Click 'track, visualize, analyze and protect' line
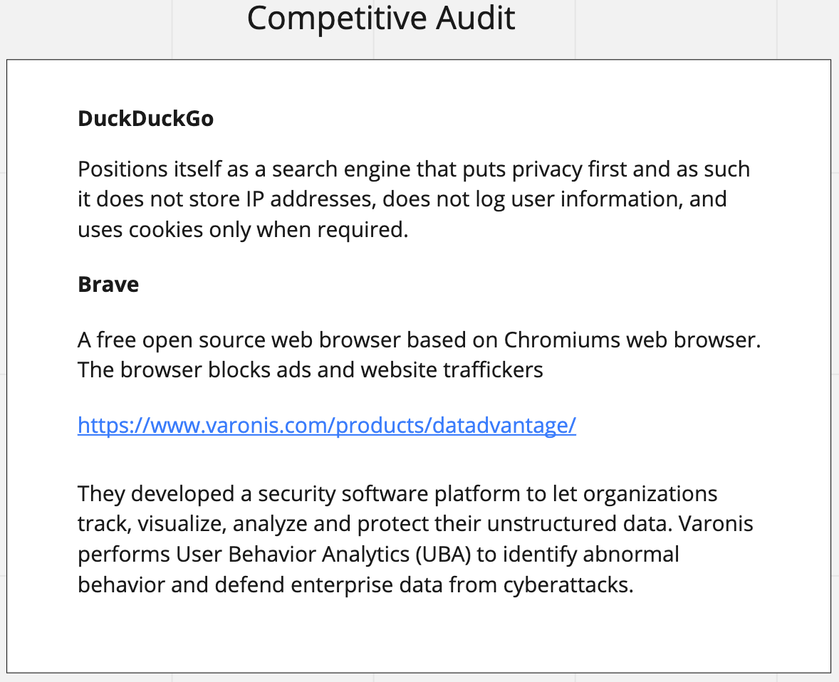Screen dimensions: 839x682 tap(415, 524)
